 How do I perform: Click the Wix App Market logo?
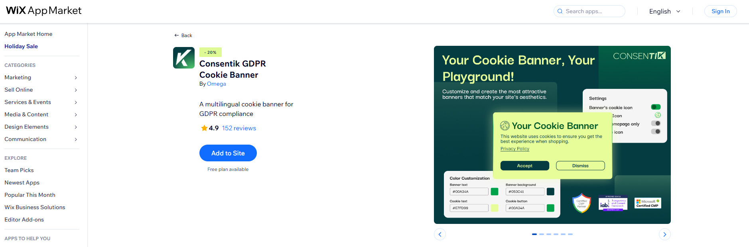(44, 11)
